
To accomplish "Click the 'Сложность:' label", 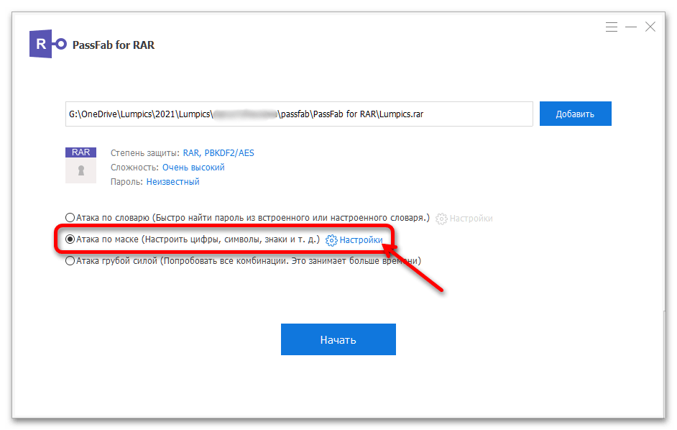I will coord(134,168).
